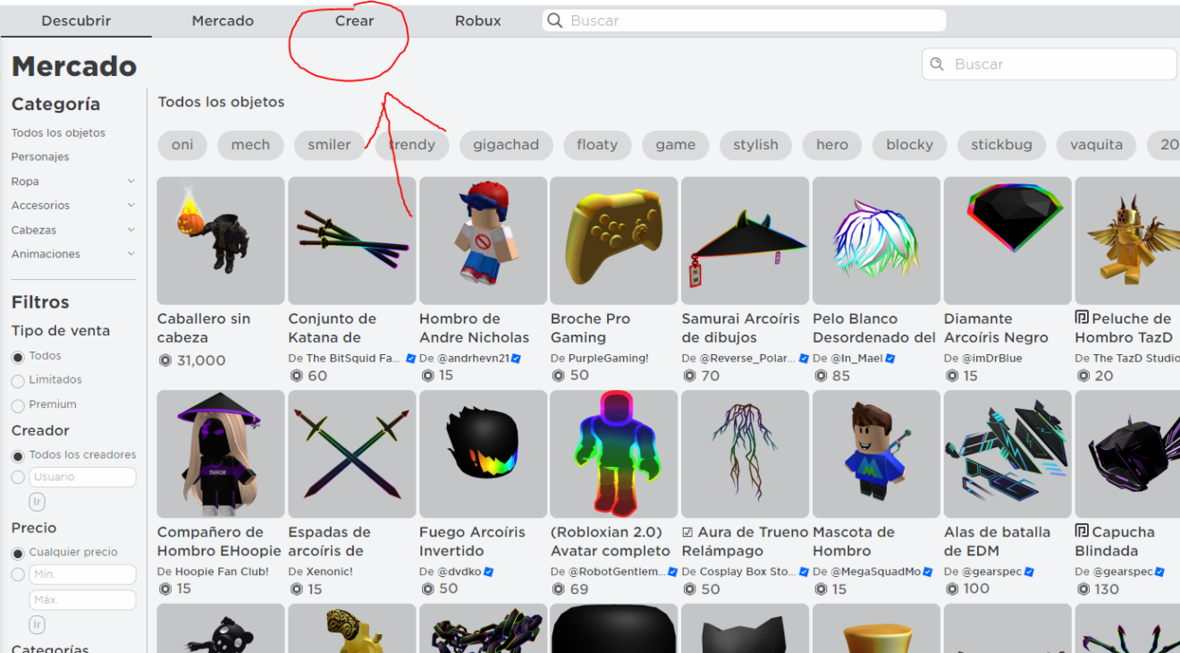Pick the floaty tag
Screen dimensions: 1180x653
coord(597,145)
